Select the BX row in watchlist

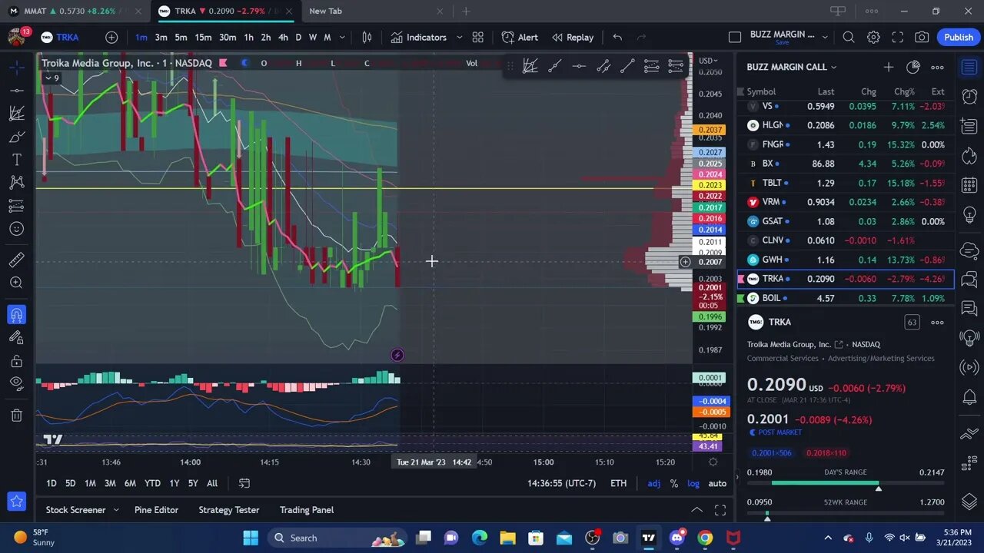coord(846,164)
